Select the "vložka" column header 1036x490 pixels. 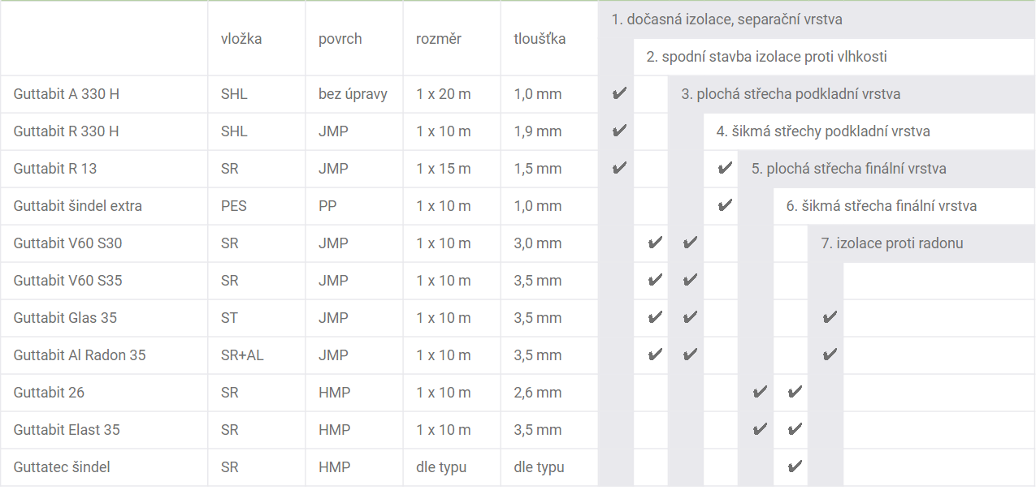click(241, 39)
